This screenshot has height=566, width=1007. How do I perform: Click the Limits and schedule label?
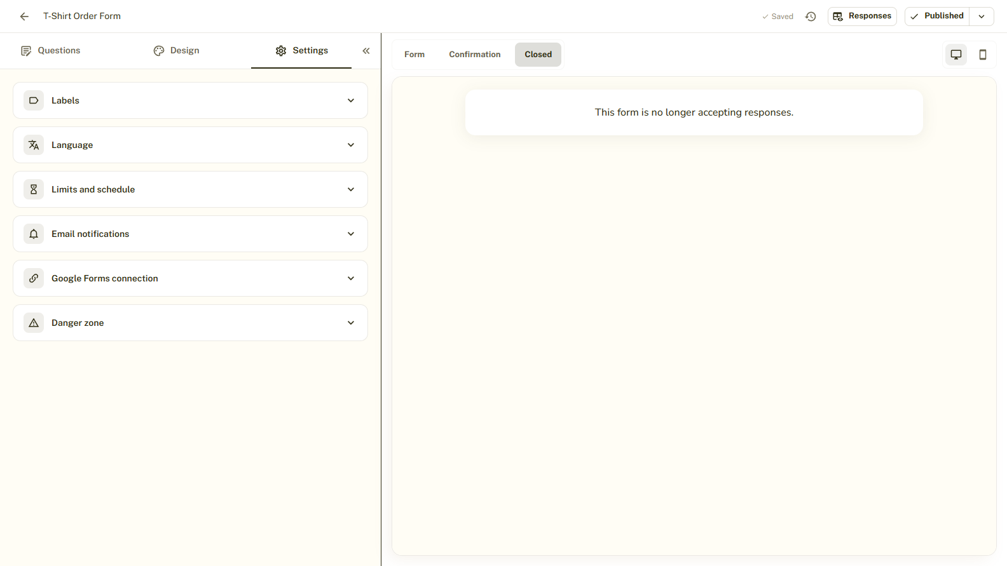point(93,189)
